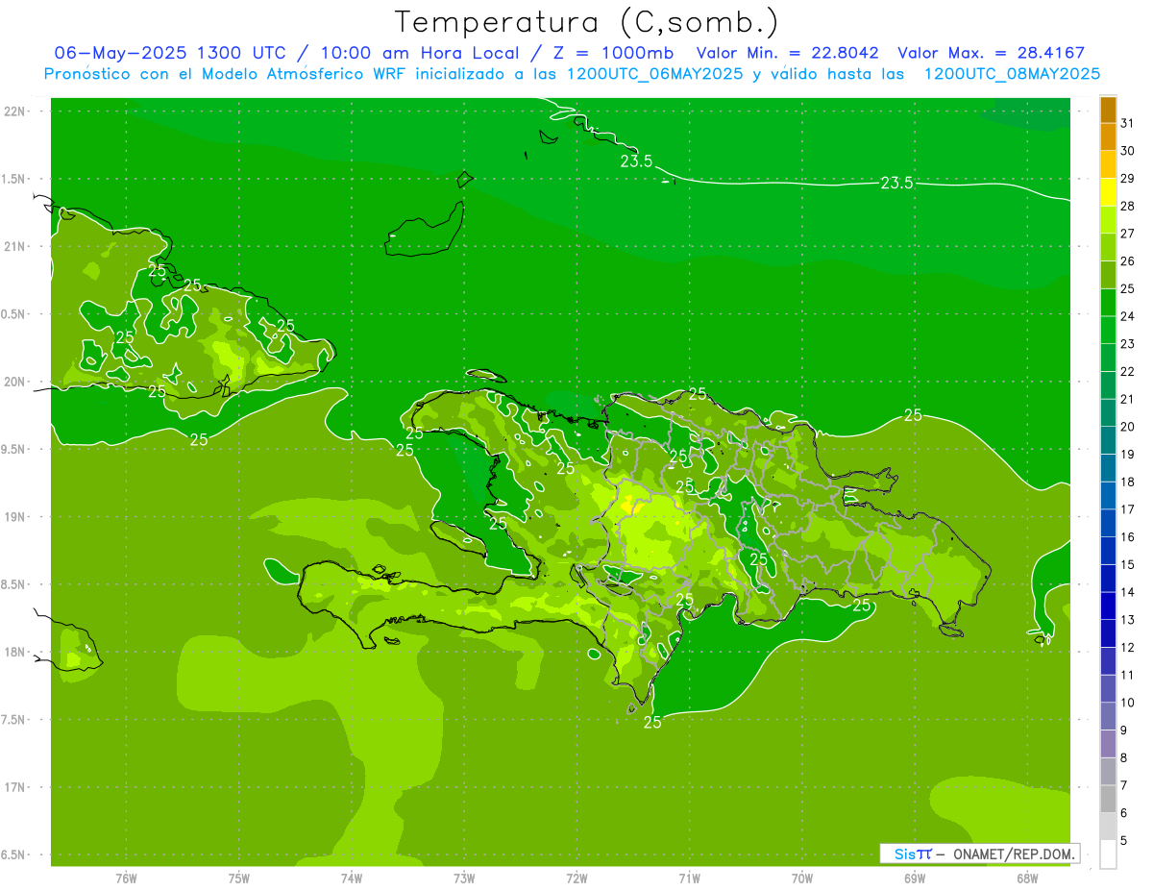The image size is (1153, 891).
Task: Select the '06-May-2025 1300 UTC' date text
Action: [169, 53]
